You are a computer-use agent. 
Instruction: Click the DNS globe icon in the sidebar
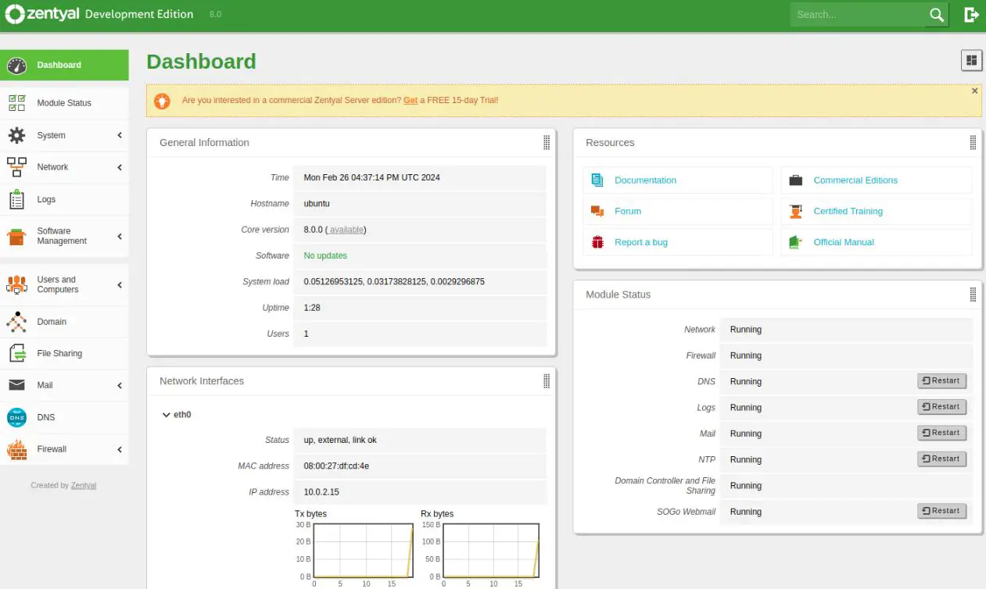pos(16,417)
